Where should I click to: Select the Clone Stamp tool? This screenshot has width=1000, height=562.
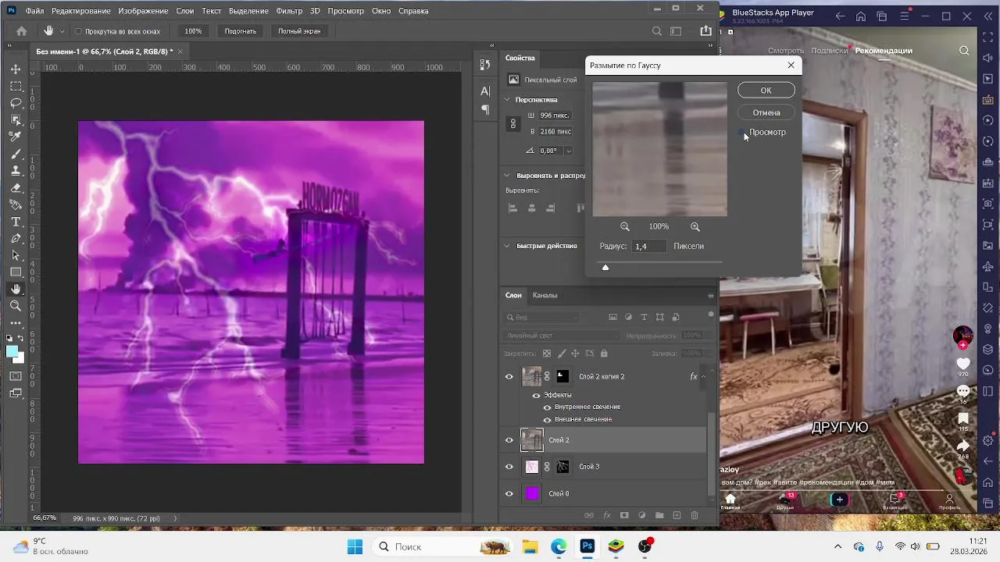16,170
